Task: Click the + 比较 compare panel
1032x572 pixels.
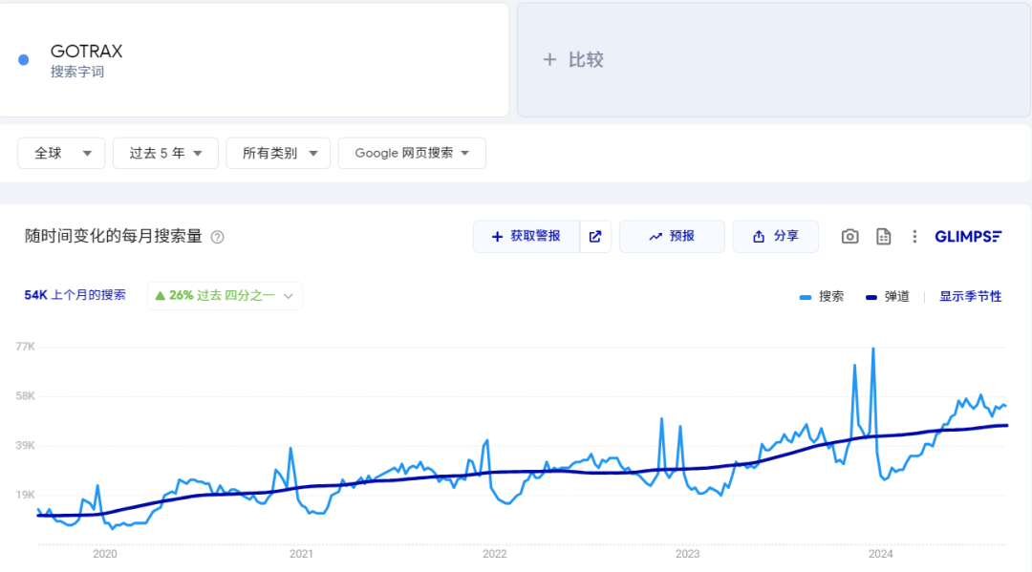Action: pyautogui.click(x=773, y=60)
